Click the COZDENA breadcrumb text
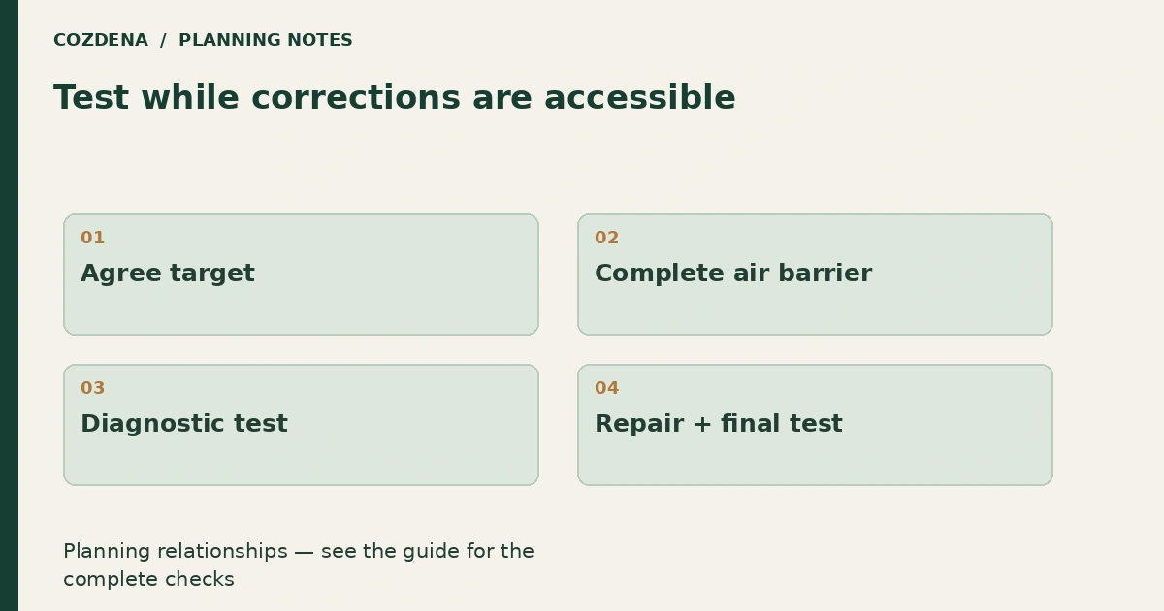The width and height of the screenshot is (1164, 611). tap(101, 41)
